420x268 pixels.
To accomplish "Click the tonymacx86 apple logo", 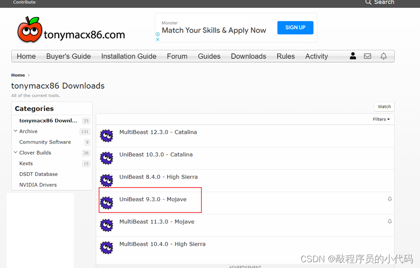I will [30, 30].
